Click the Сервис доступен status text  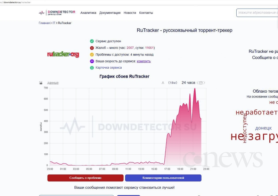[108, 41]
